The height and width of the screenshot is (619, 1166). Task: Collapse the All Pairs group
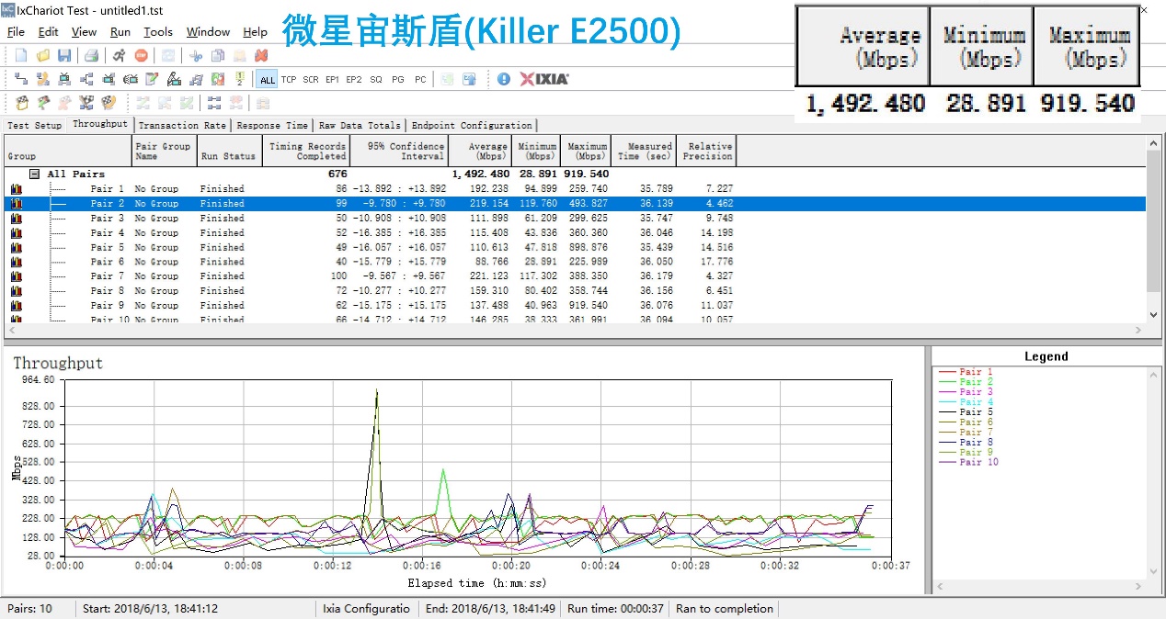(34, 174)
